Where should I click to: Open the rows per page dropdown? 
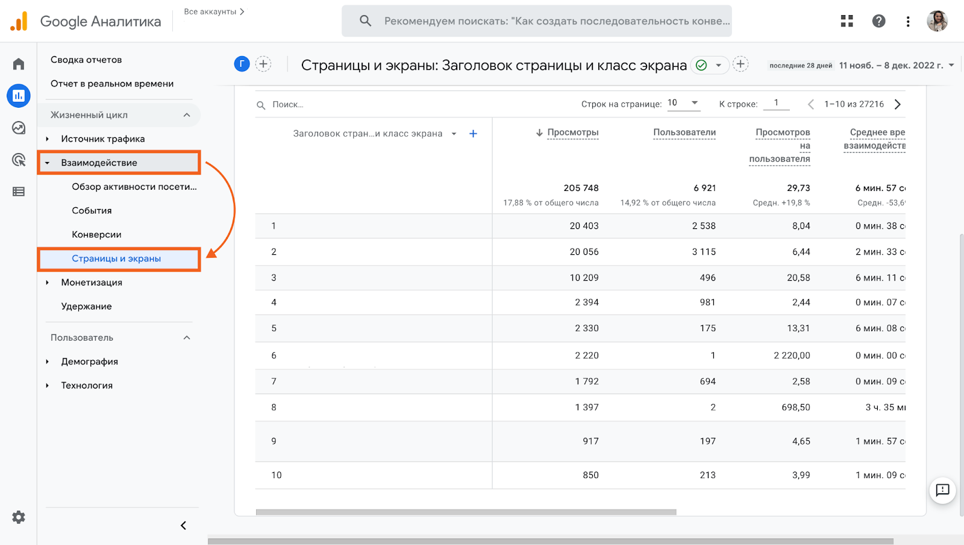(683, 103)
